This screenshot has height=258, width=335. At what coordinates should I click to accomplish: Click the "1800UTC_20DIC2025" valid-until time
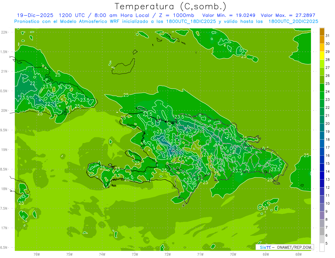pos(293,21)
